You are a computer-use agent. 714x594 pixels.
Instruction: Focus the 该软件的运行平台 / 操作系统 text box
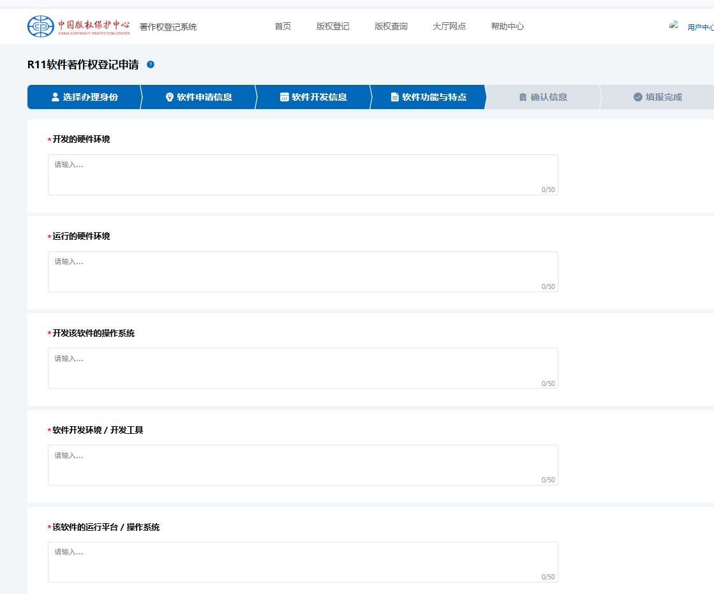pos(302,561)
